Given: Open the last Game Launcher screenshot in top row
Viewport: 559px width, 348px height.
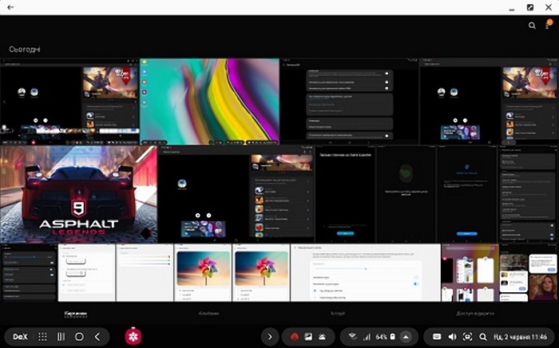Looking at the screenshot, I should coord(489,101).
